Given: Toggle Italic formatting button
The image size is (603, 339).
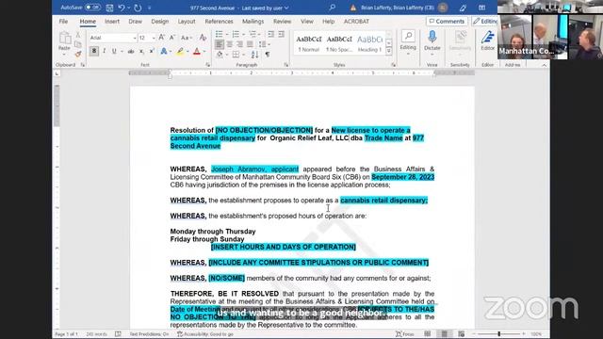Looking at the screenshot, I should [x=105, y=51].
